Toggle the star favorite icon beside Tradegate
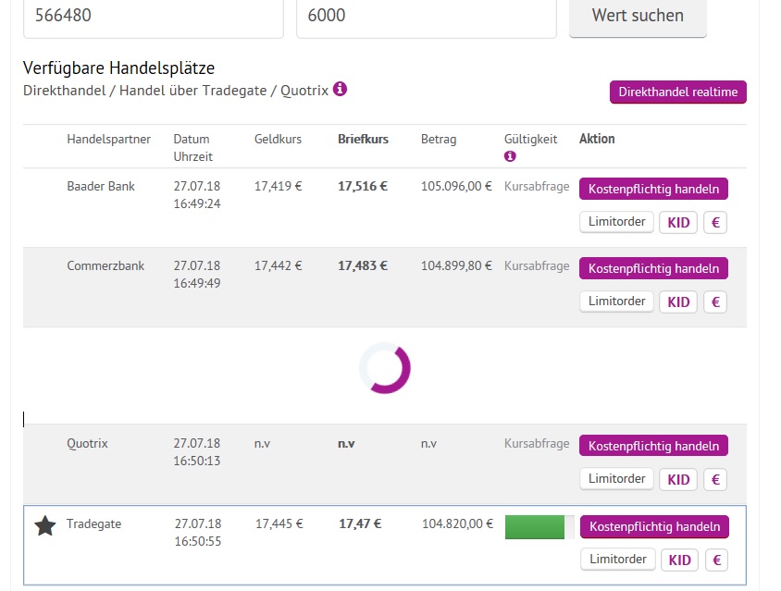 pyautogui.click(x=44, y=526)
